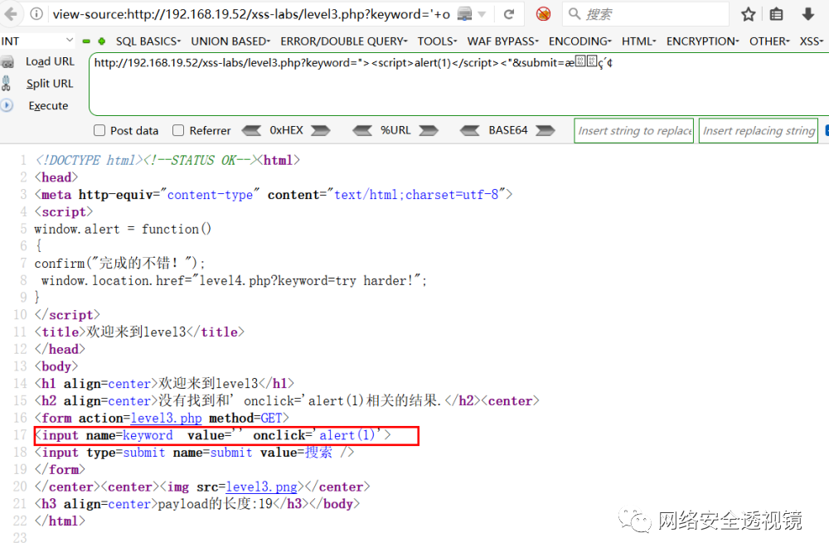The width and height of the screenshot is (829, 557).
Task: Click in the HackBar URL text area
Action: tap(459, 84)
